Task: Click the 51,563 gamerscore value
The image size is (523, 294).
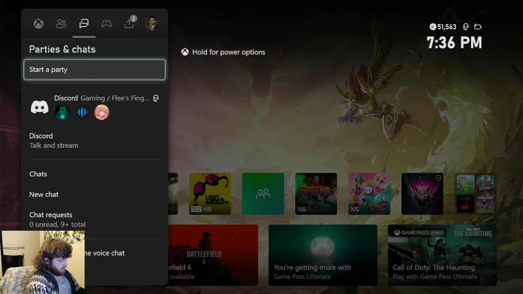Action: click(x=447, y=27)
